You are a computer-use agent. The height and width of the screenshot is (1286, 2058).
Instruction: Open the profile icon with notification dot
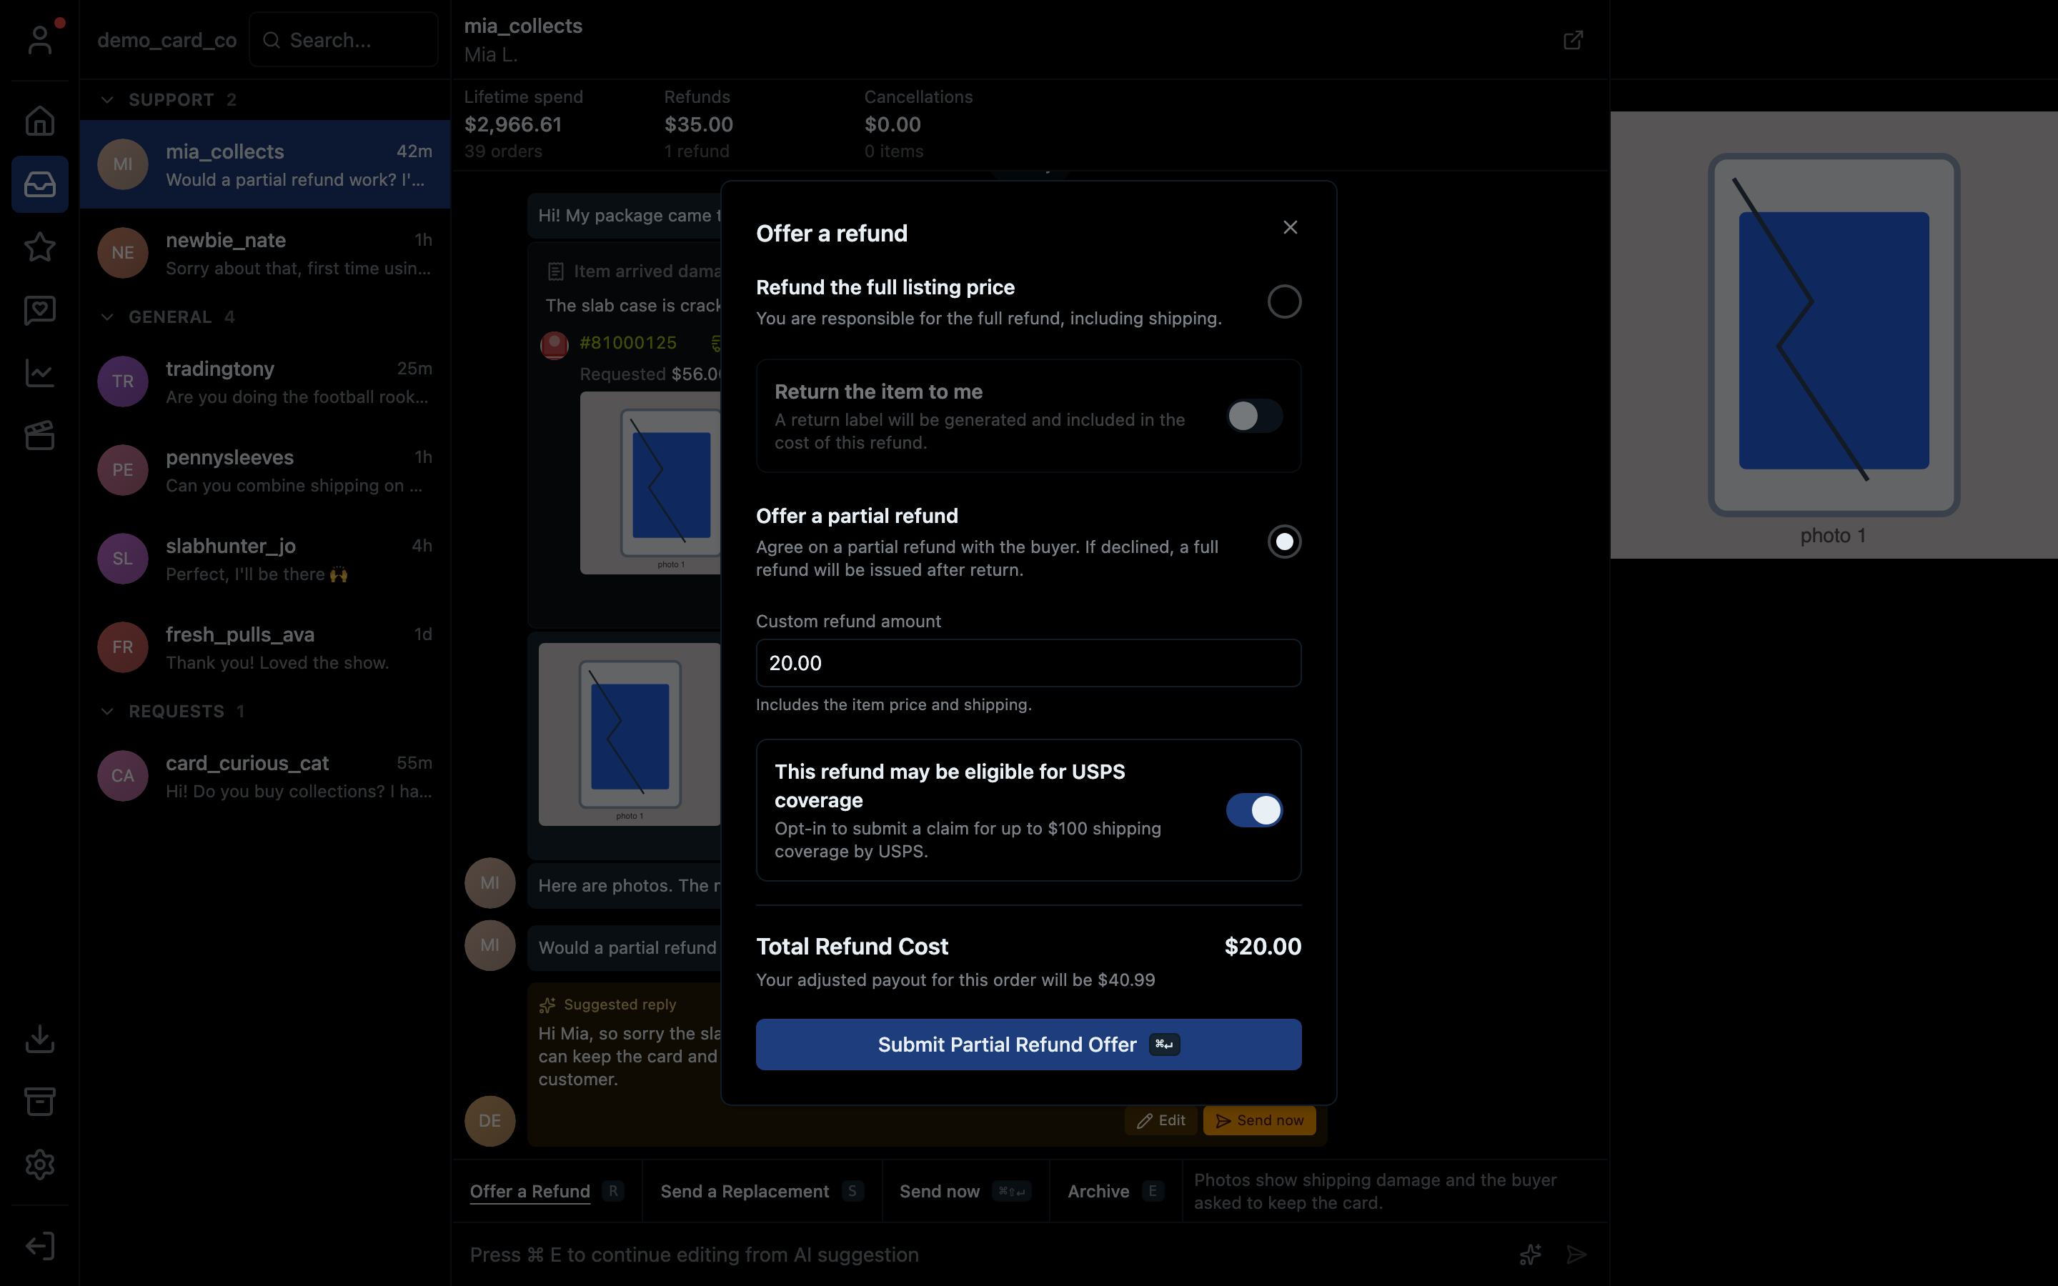point(40,39)
